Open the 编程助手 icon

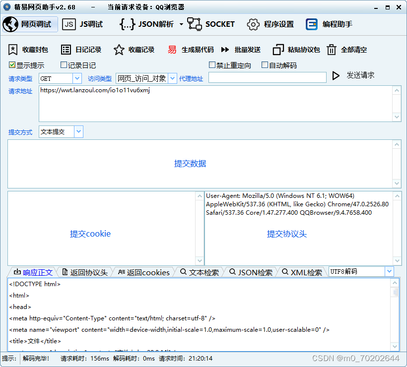[312, 25]
